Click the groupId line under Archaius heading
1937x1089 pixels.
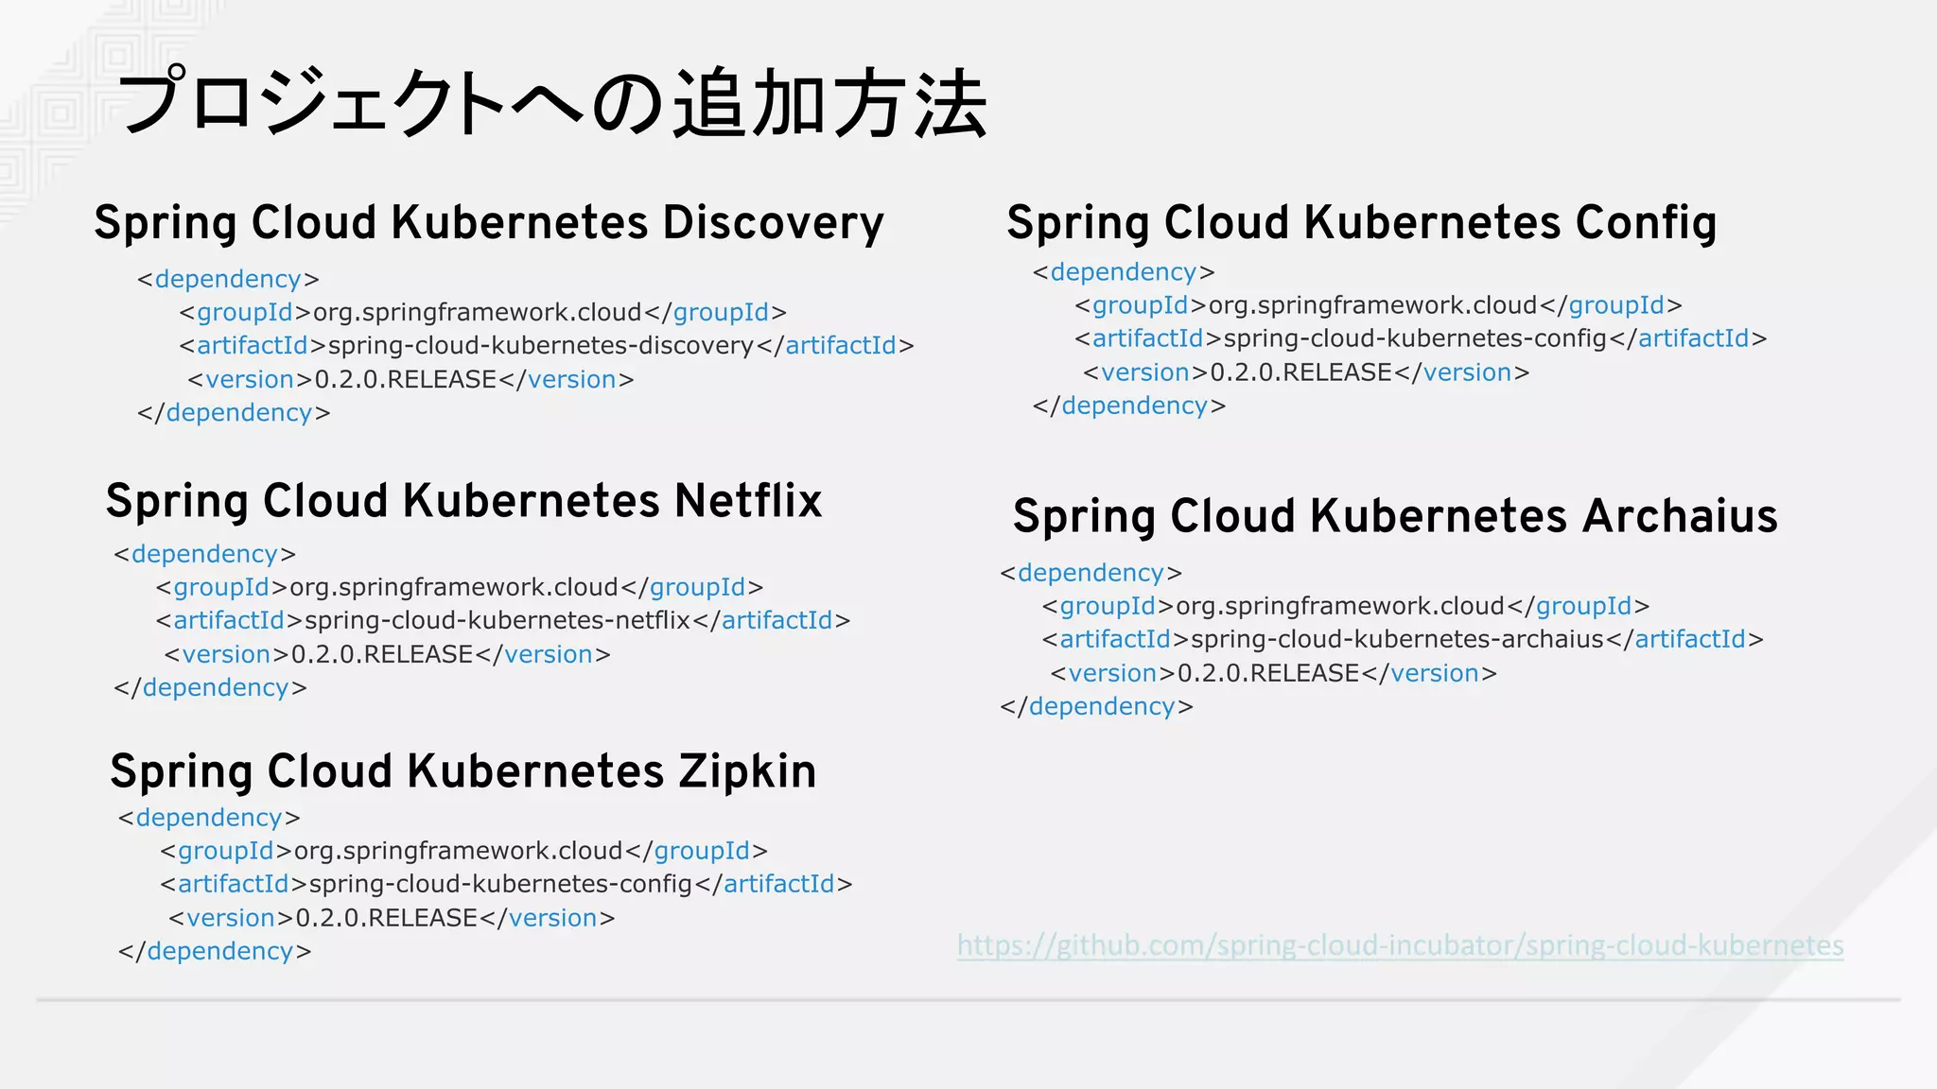click(x=1346, y=607)
